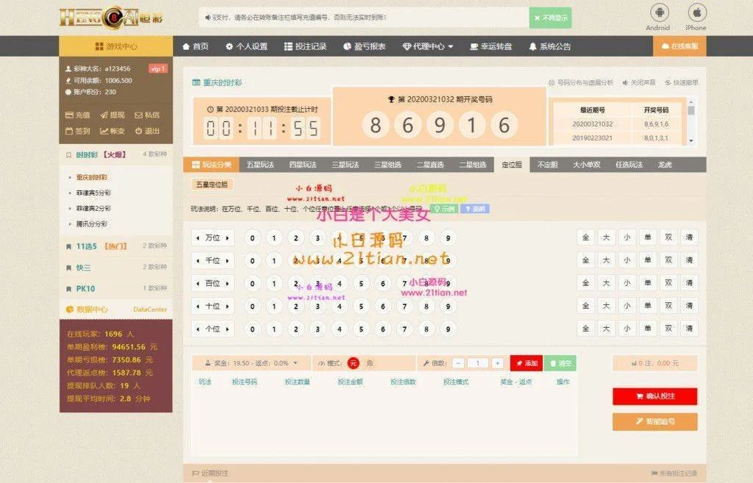Switch betting mode to 角
Viewport: 753px width, 483px height.
369,363
